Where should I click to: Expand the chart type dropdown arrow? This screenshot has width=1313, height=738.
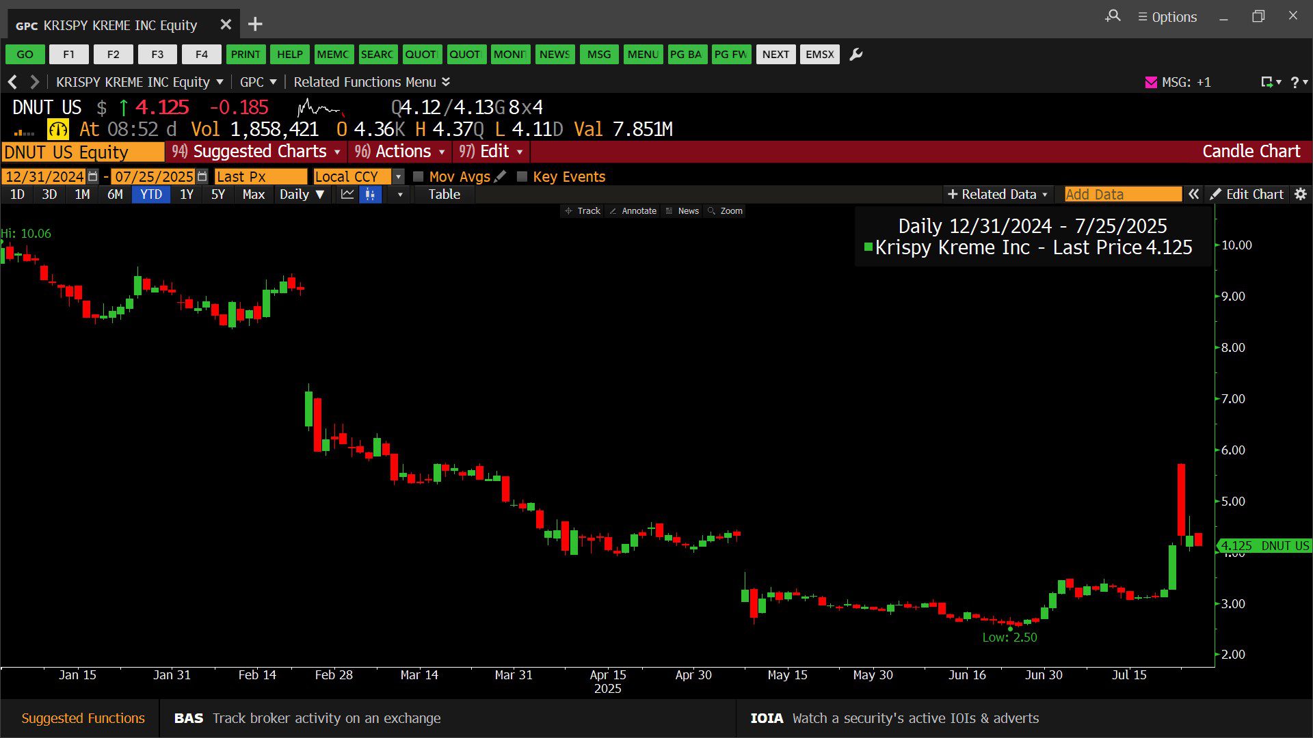[x=400, y=195]
